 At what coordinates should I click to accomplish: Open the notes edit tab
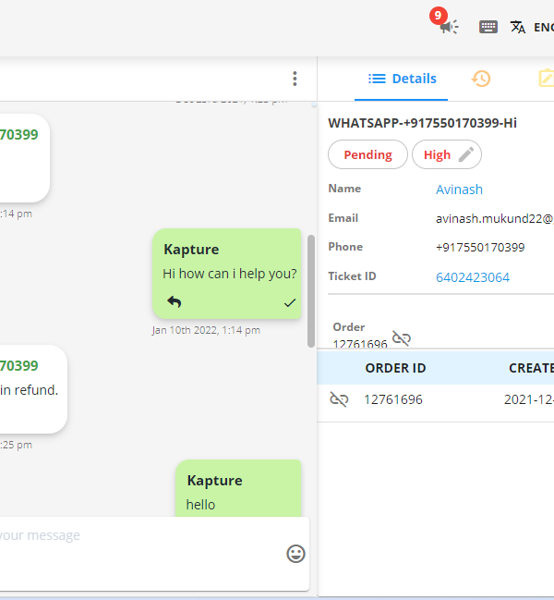[547, 79]
